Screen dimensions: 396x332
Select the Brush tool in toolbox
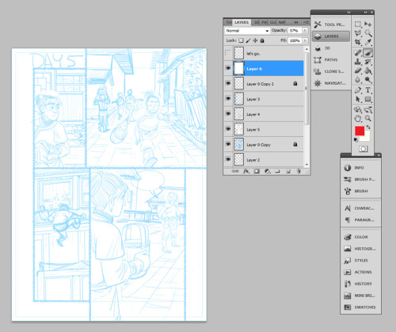tap(367, 53)
